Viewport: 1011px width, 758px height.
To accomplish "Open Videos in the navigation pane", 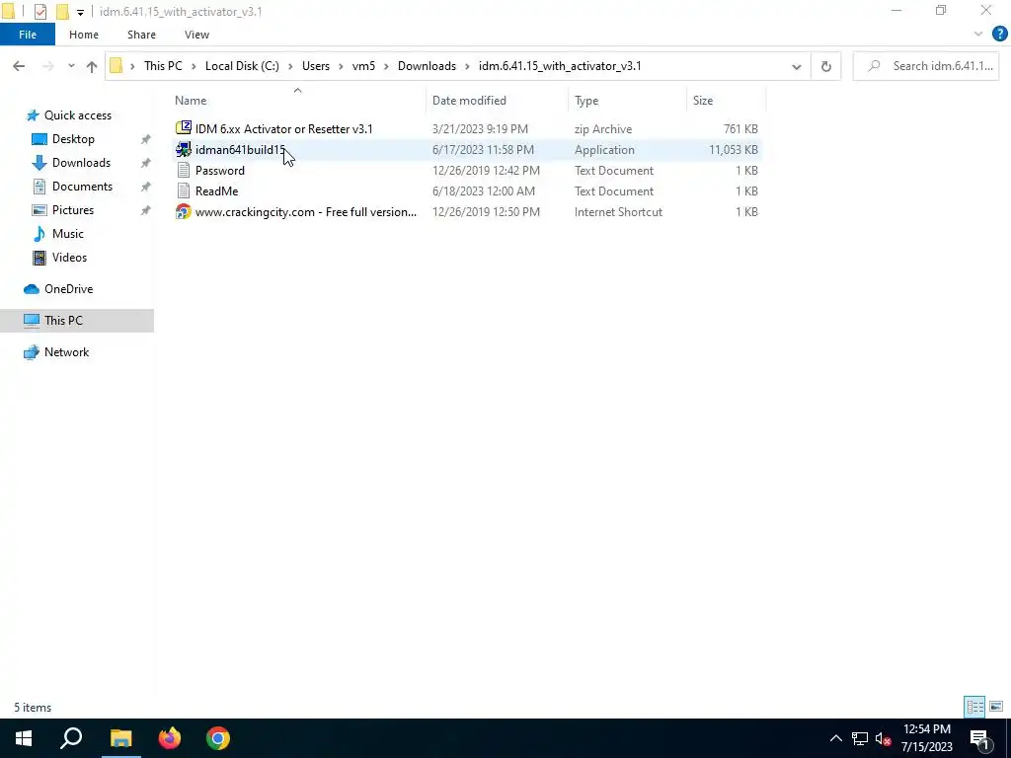I will 69,258.
